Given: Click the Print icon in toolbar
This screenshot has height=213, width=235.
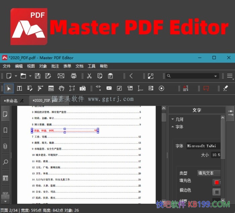Looking at the screenshot, I should [74, 76].
